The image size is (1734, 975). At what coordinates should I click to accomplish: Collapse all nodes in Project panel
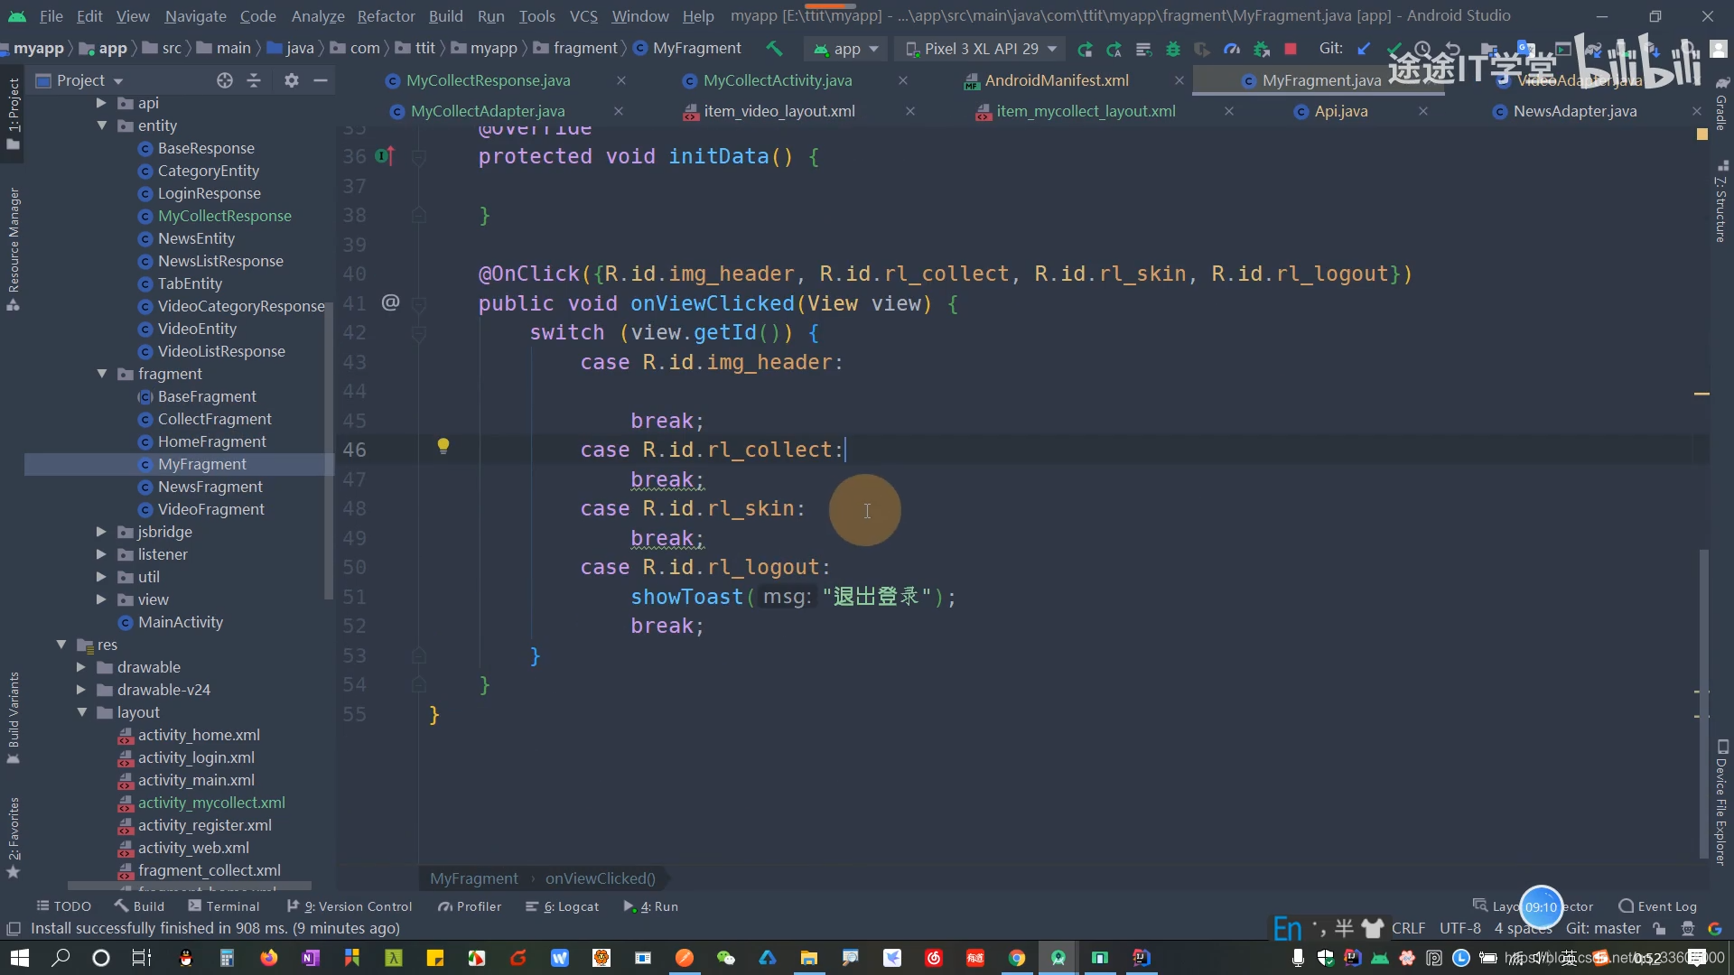(254, 80)
